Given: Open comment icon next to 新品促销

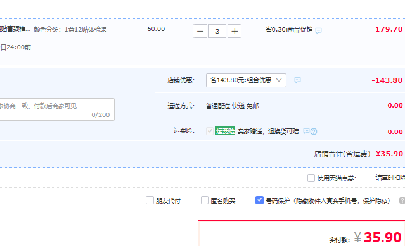Looking at the screenshot, I should pyautogui.click(x=318, y=30).
